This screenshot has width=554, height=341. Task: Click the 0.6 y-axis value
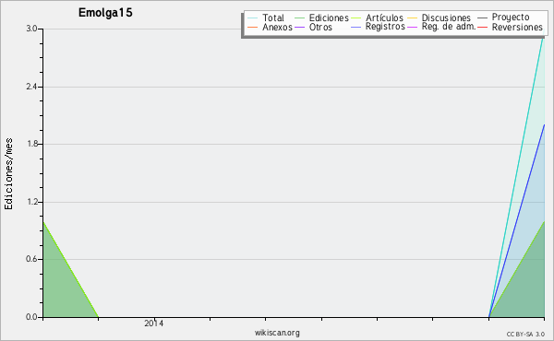(x=31, y=259)
